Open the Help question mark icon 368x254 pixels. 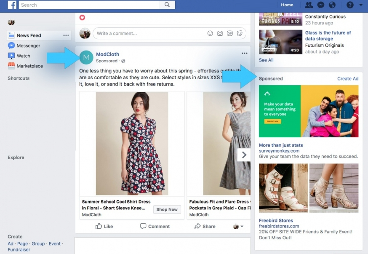pyautogui.click(x=350, y=5)
